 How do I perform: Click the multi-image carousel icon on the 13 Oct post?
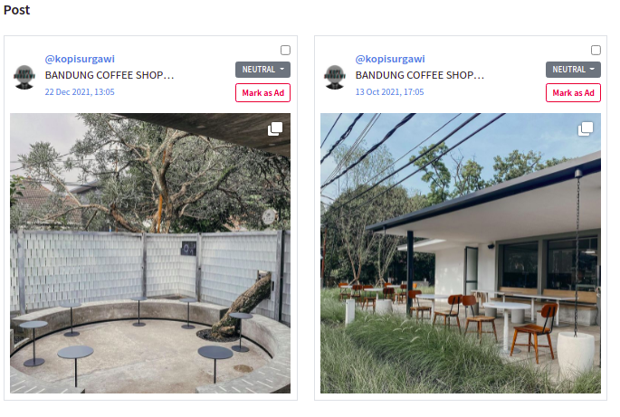tap(586, 128)
